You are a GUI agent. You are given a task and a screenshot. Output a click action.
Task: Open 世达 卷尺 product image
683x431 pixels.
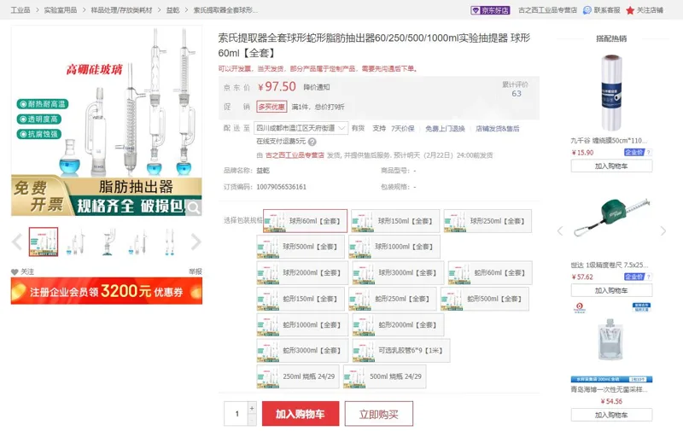611,218
